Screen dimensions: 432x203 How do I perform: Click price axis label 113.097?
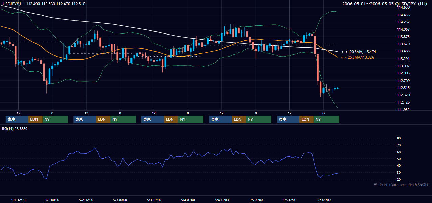pyautogui.click(x=403, y=66)
